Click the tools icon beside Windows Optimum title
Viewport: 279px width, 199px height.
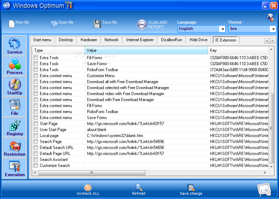click(69, 5)
